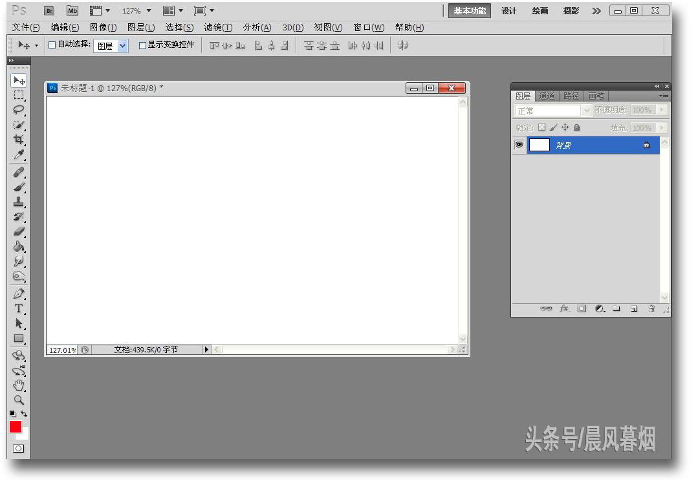Open the layer styles fx menu

pos(563,309)
